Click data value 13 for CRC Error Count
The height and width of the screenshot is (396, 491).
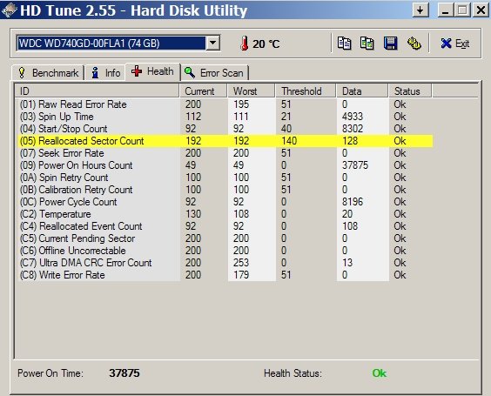click(x=347, y=263)
